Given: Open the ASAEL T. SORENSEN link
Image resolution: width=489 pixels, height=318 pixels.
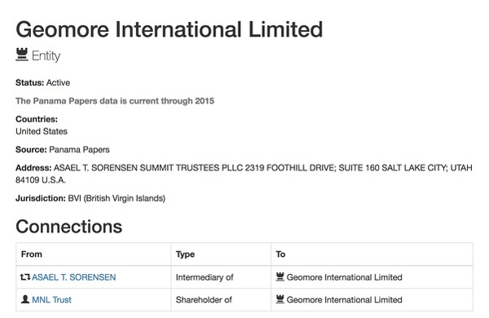Looking at the screenshot, I should tap(74, 277).
